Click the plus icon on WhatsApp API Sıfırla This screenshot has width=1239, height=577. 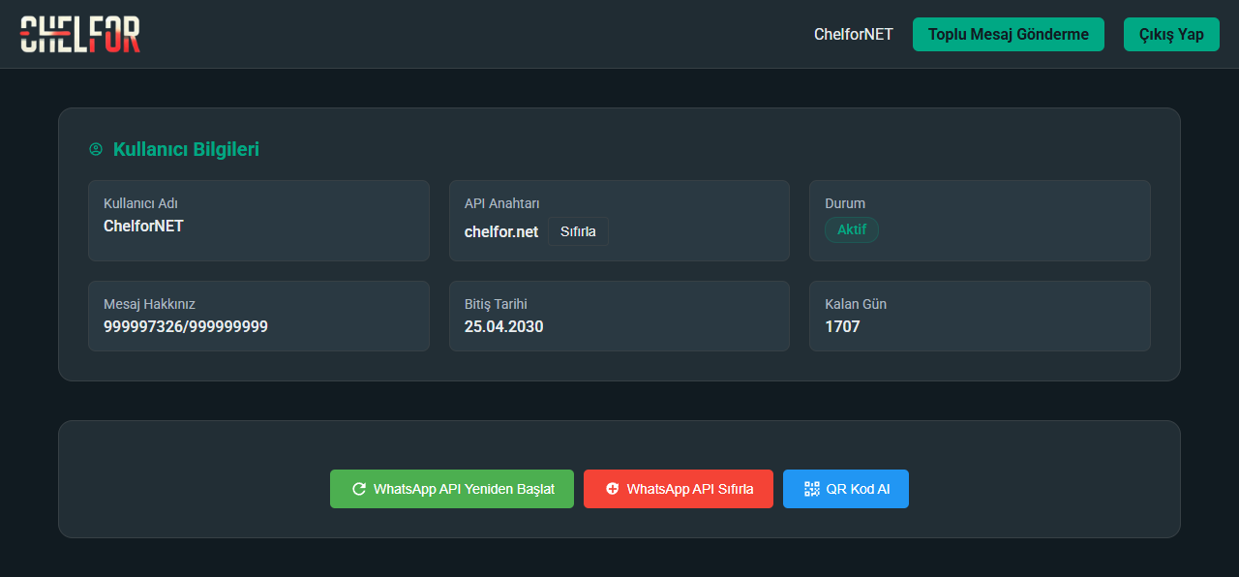click(612, 489)
